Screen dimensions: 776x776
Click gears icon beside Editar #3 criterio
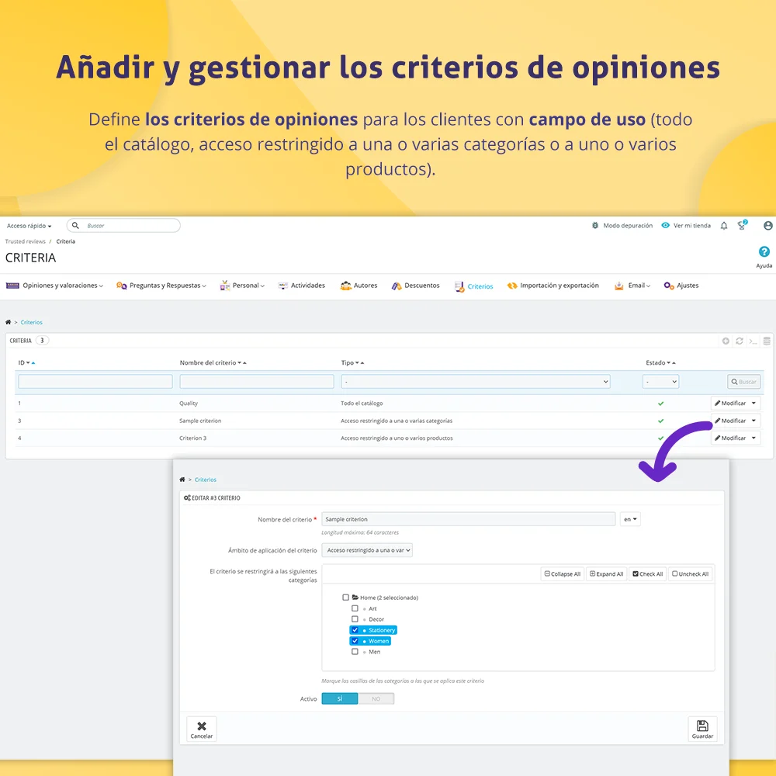[x=187, y=498]
